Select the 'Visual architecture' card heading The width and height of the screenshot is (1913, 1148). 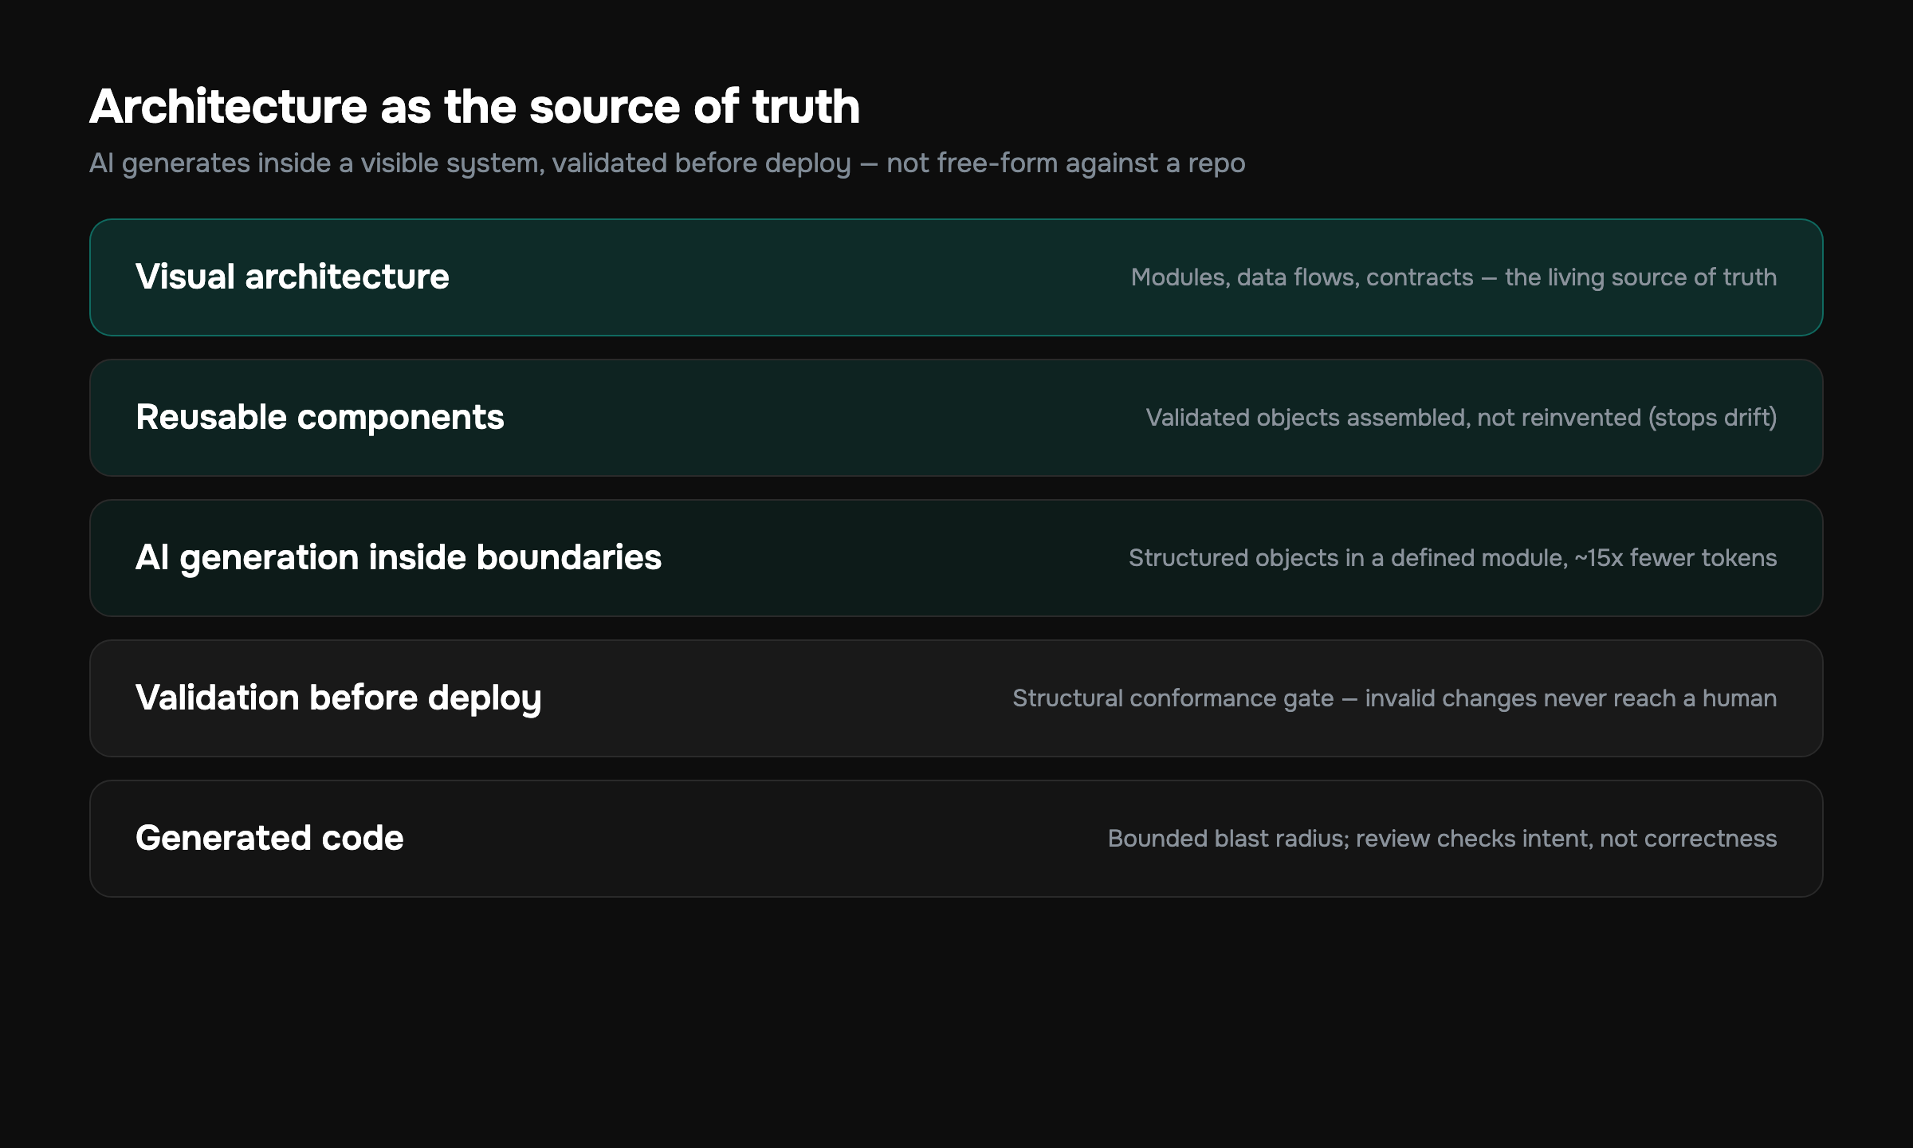pos(293,277)
